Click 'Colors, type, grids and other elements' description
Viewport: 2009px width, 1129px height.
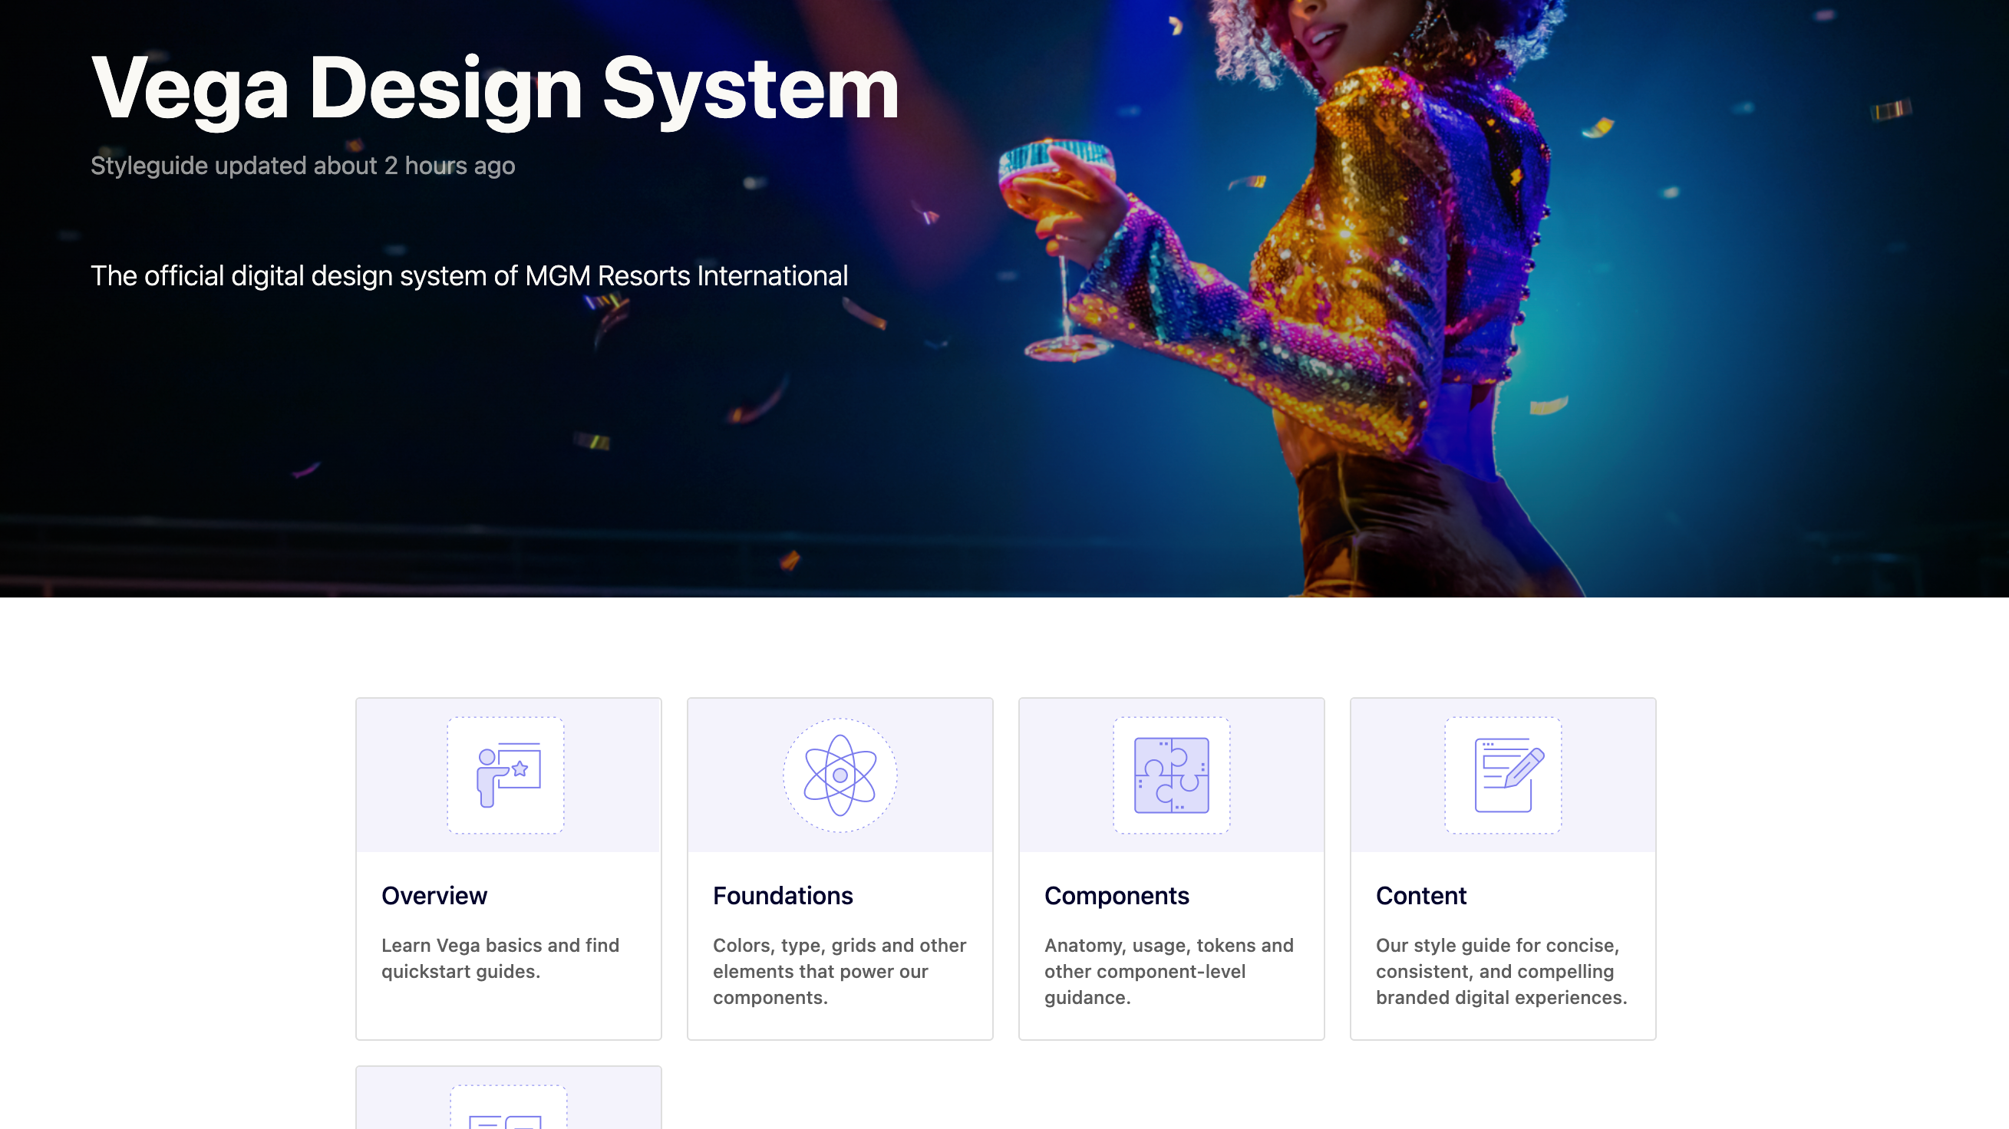840,972
